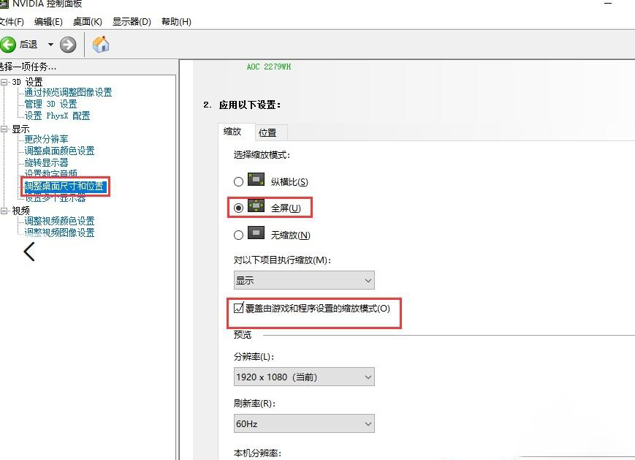This screenshot has width=635, height=460.
Task: Open the 对以下项目执行缩放 dropdown showing 显示
Action: (x=304, y=280)
